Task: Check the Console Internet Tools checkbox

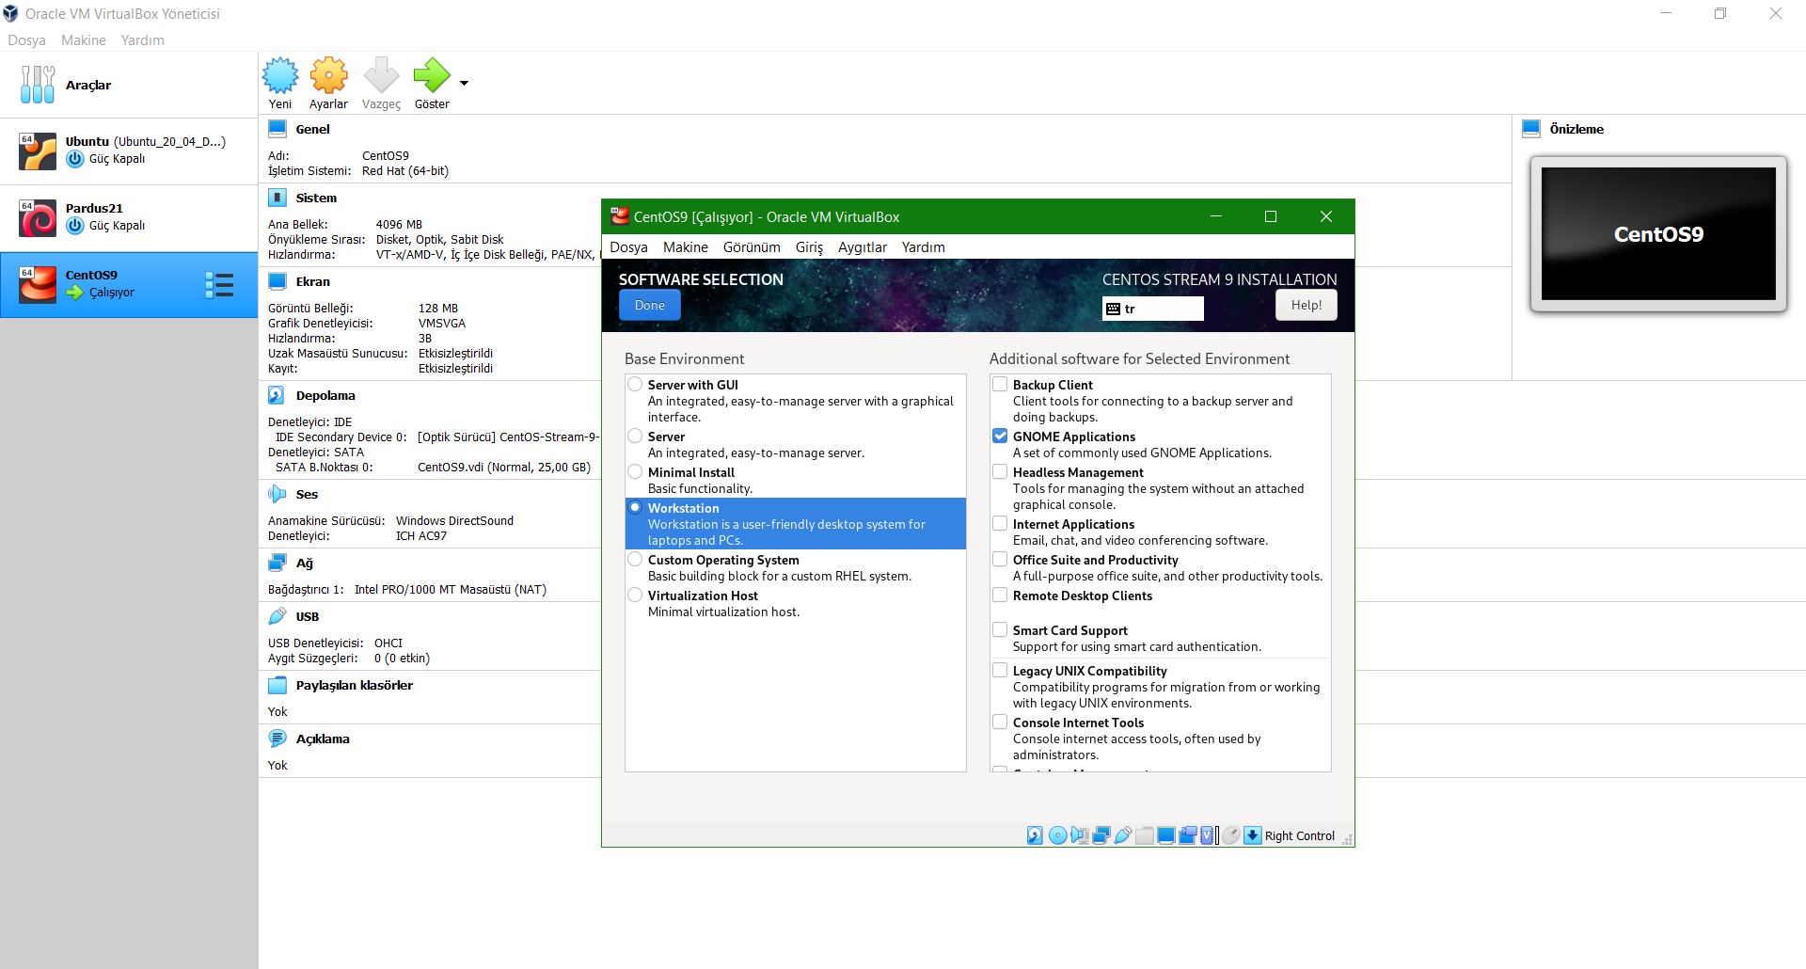Action: pyautogui.click(x=1000, y=722)
